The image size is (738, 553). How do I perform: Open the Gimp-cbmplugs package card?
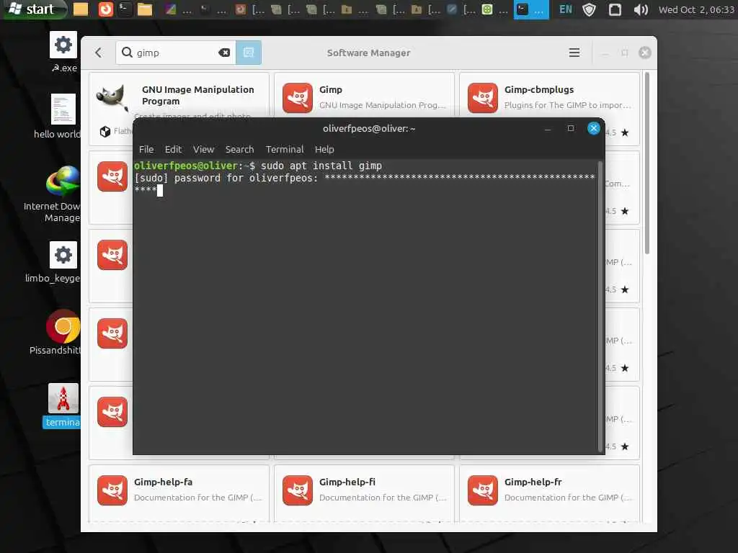[550, 96]
